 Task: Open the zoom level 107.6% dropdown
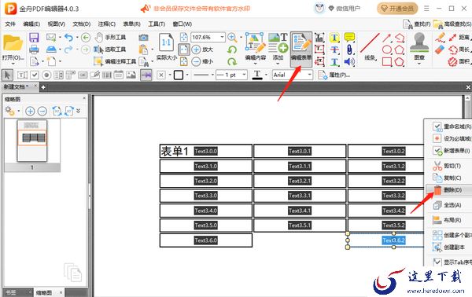click(222, 37)
